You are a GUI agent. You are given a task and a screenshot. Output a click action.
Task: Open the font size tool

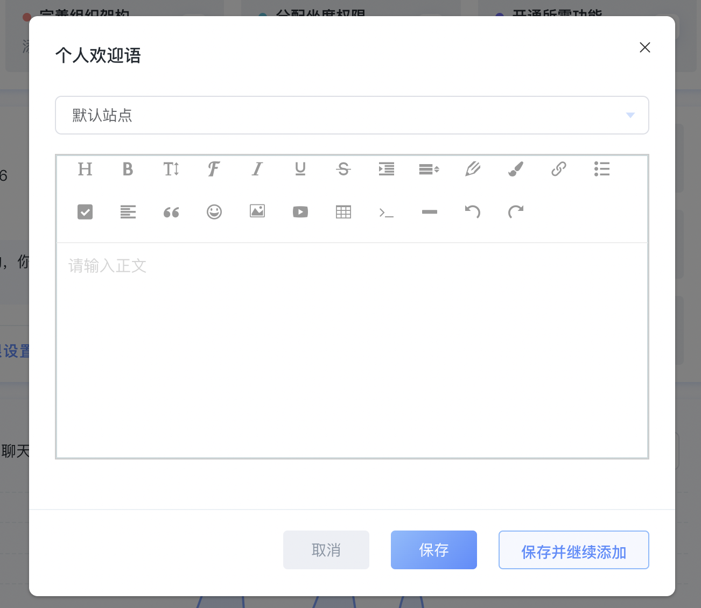coord(171,169)
